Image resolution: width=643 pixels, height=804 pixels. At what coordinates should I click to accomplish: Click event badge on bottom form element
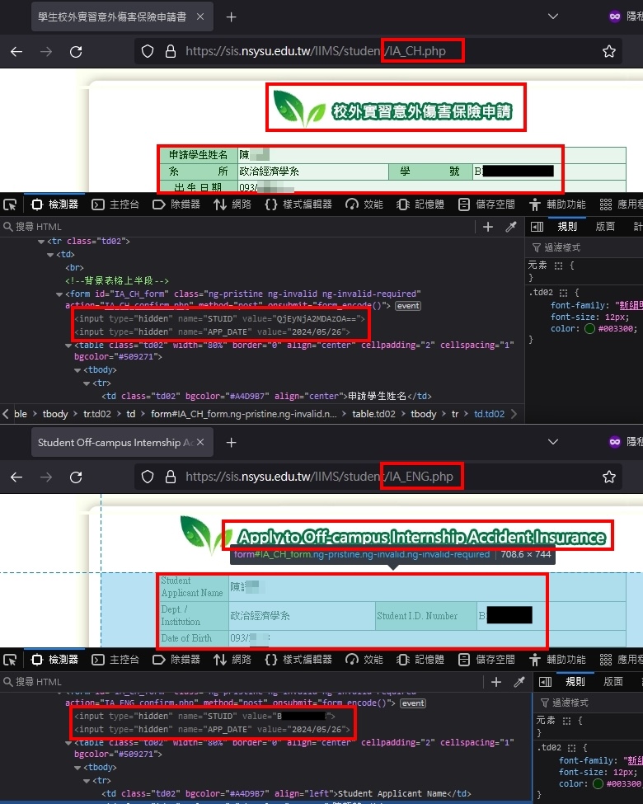click(413, 703)
